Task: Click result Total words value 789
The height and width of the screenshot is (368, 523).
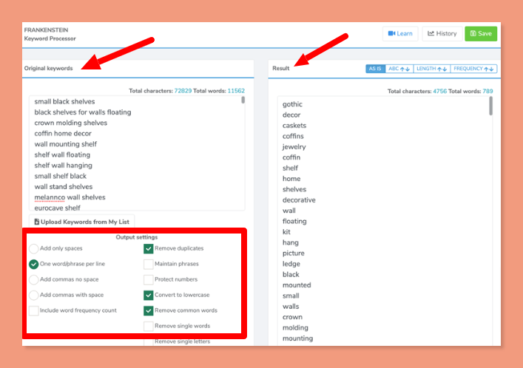Action: pos(487,91)
